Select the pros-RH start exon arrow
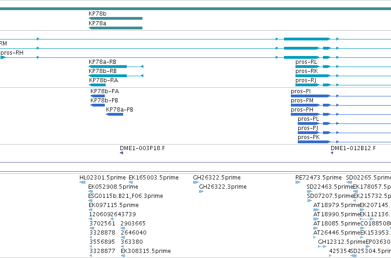 click(x=3, y=57)
